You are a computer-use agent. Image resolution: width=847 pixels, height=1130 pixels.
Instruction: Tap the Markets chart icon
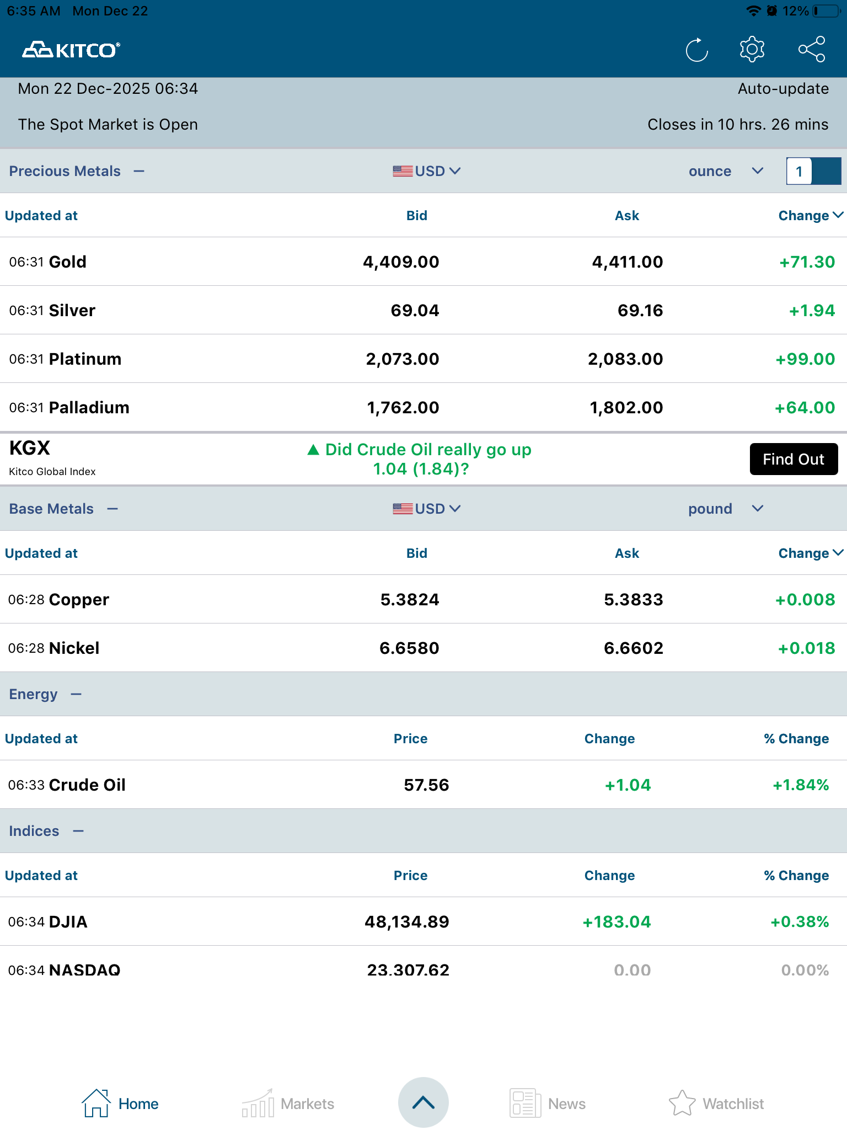click(258, 1103)
